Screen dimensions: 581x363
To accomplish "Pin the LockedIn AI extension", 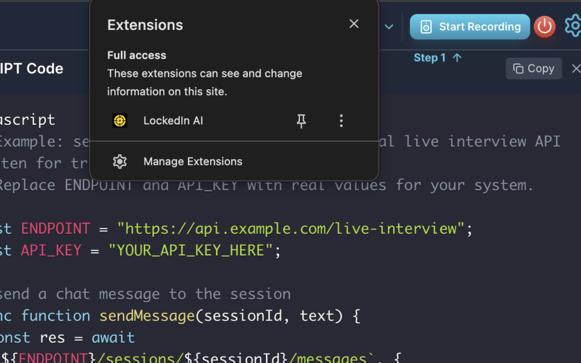I will 301,120.
